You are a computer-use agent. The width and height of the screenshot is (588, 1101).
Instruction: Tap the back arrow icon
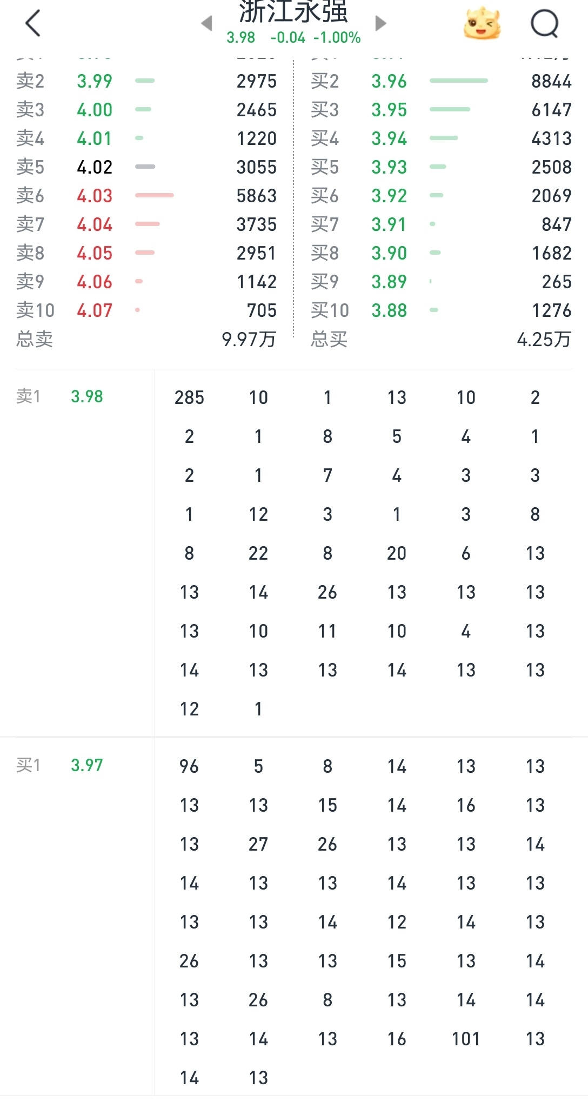(x=33, y=24)
